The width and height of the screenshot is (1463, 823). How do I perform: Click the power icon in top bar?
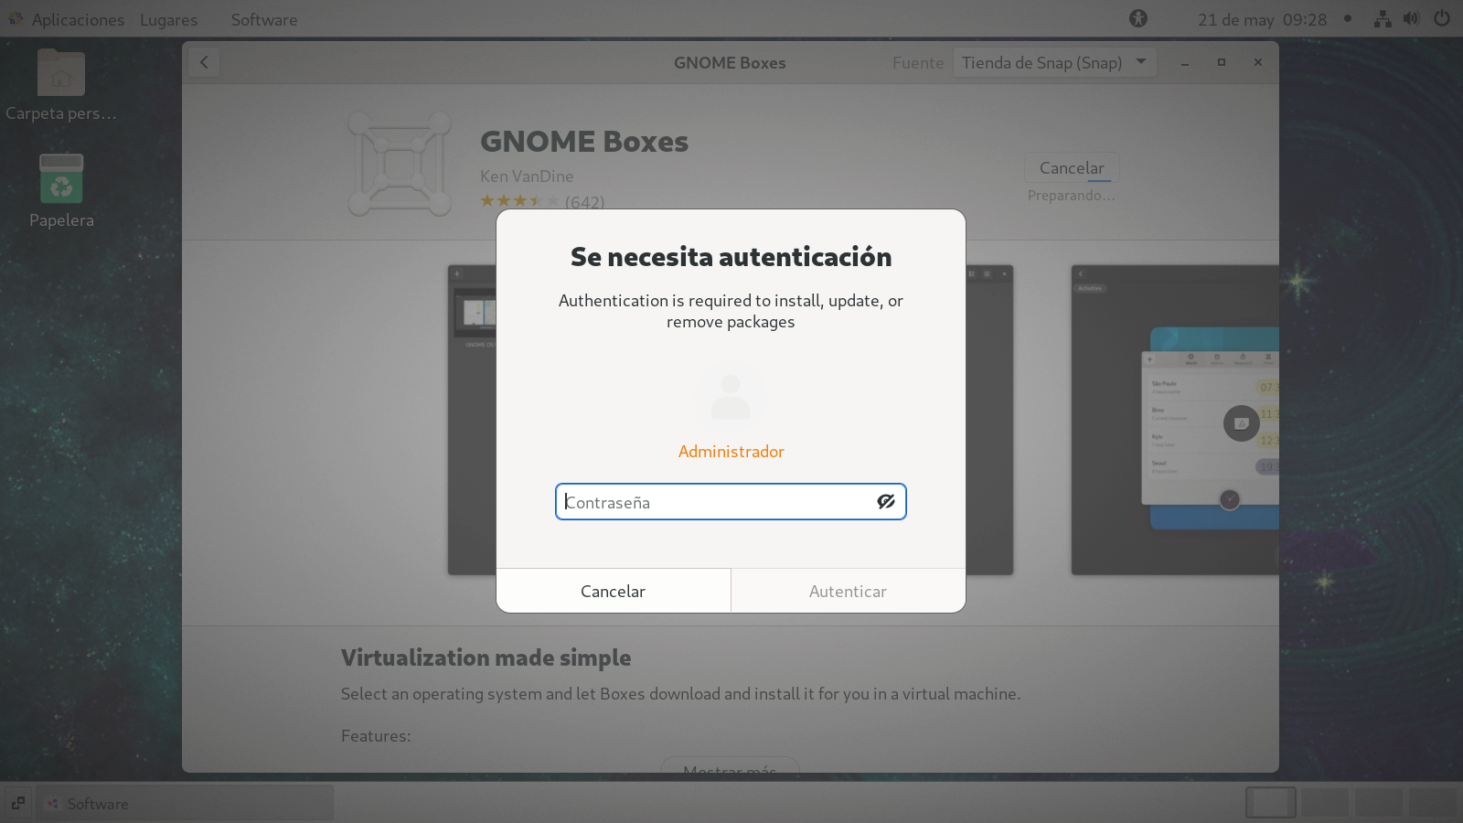tap(1442, 19)
